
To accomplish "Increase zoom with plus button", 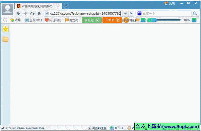I will (x=194, y=20).
